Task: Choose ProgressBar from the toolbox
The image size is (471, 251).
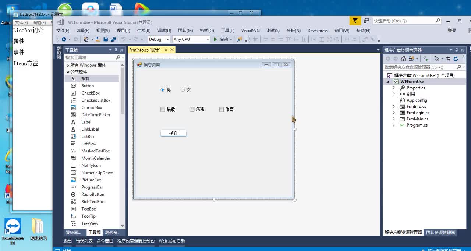Action: pos(92,187)
